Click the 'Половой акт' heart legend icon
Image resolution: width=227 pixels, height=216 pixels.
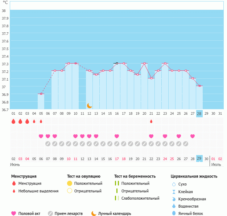[x=14, y=213]
